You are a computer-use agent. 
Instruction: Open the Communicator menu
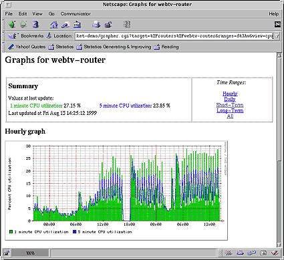[x=76, y=14]
